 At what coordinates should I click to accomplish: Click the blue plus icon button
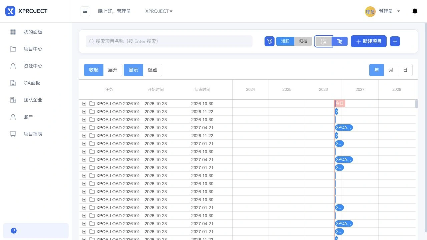[x=395, y=41]
